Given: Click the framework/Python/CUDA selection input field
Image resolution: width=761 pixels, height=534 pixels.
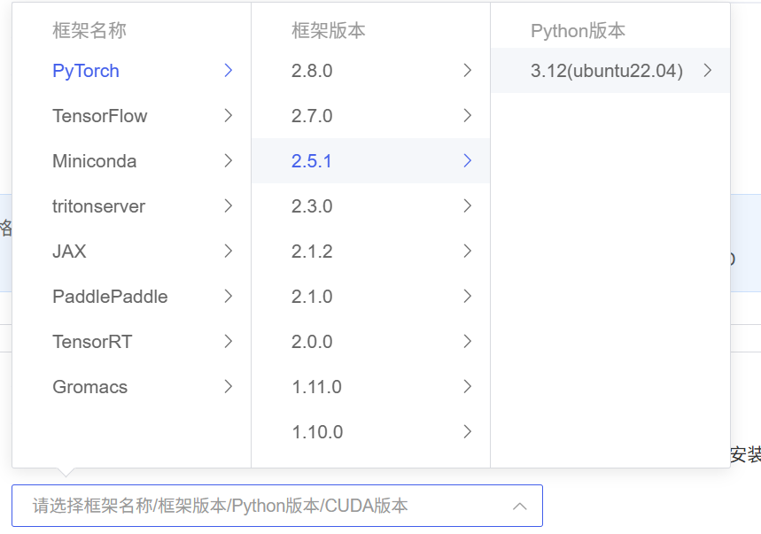Looking at the screenshot, I should [x=277, y=506].
